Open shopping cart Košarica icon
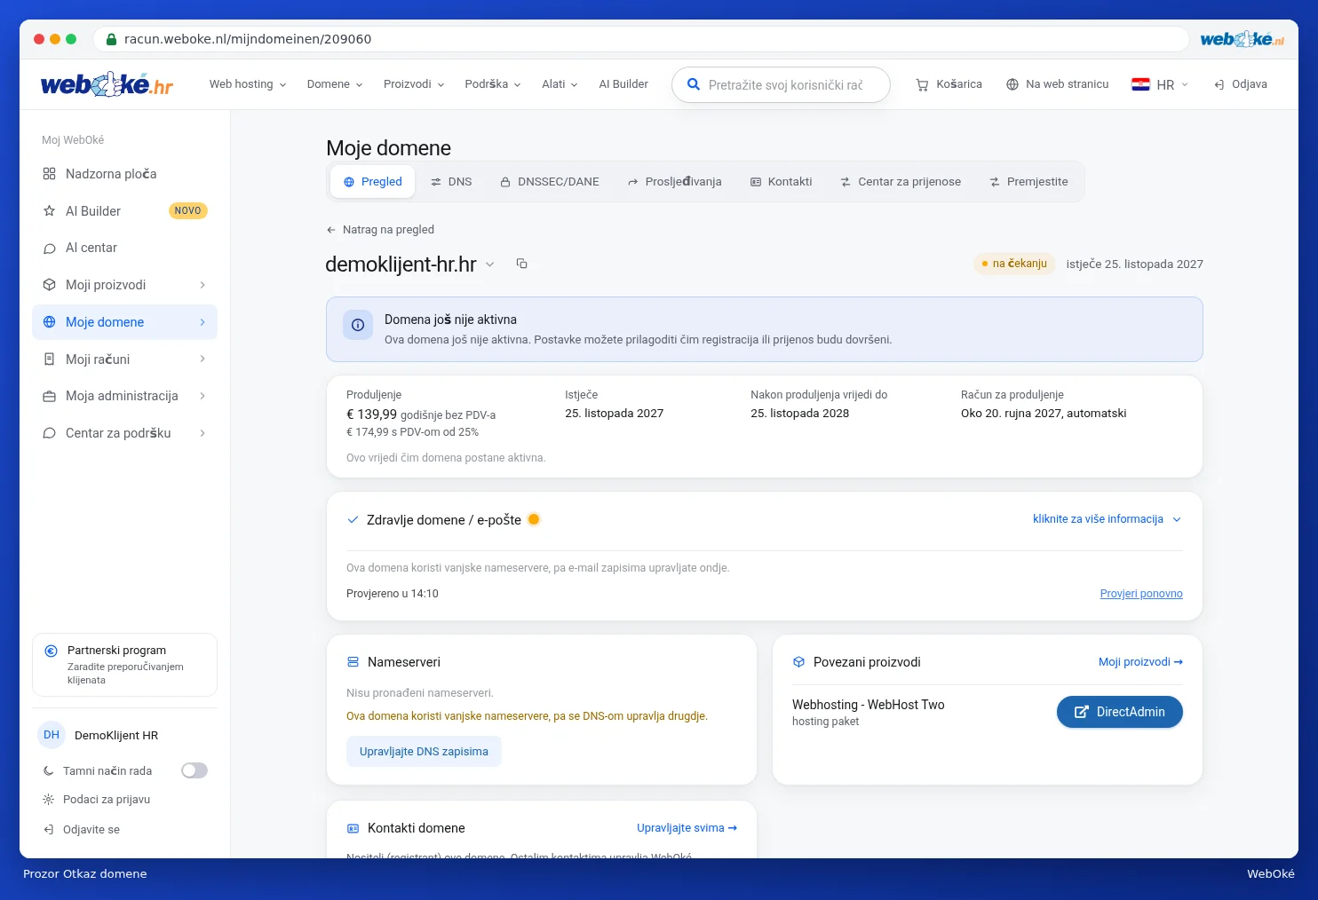 click(x=922, y=85)
